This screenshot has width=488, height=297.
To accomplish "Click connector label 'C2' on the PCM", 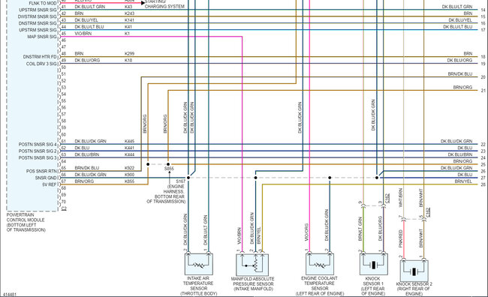I will pyautogui.click(x=64, y=208).
